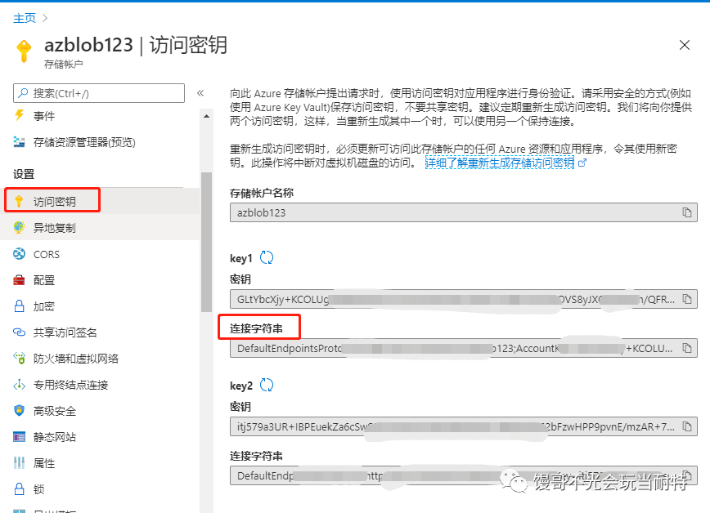Click the key icon in page header

tap(24, 51)
